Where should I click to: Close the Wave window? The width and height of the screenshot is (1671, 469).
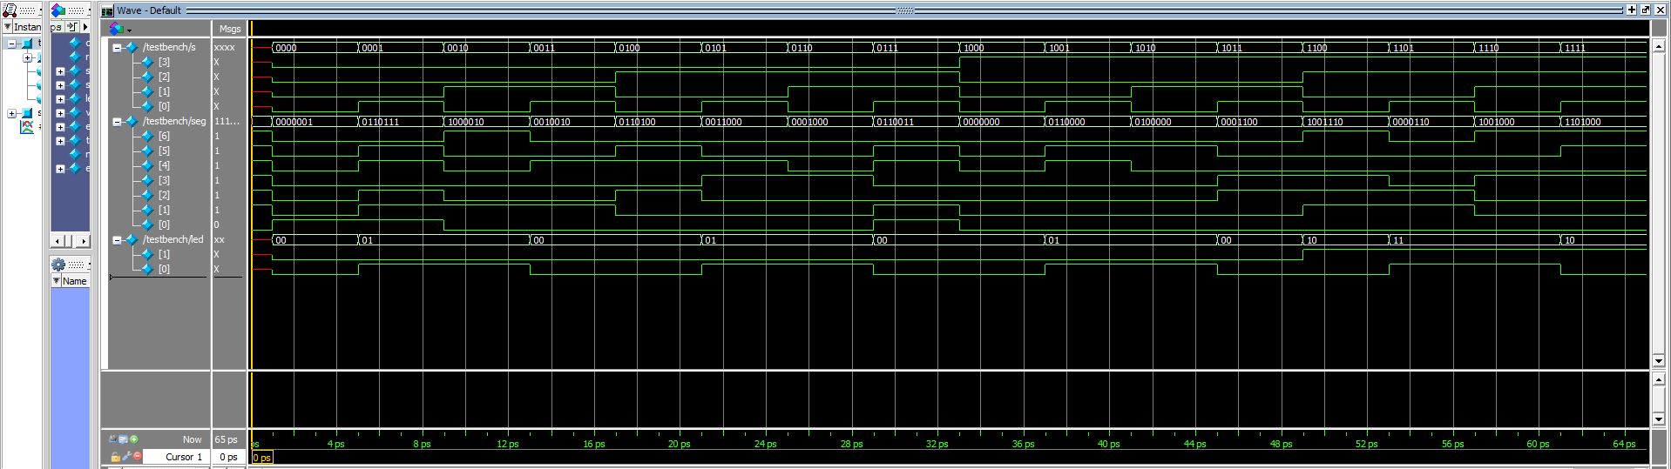(x=1660, y=10)
